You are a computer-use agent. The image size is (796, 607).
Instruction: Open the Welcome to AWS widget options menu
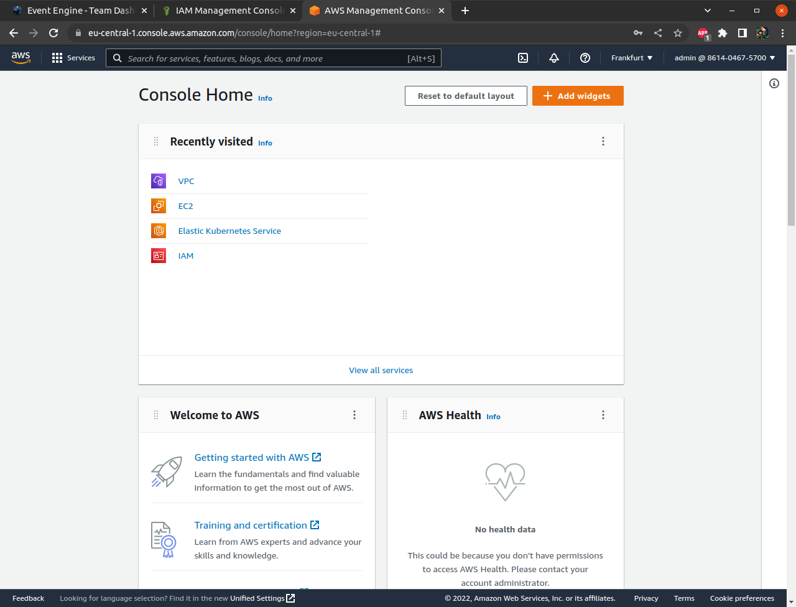[x=354, y=415]
